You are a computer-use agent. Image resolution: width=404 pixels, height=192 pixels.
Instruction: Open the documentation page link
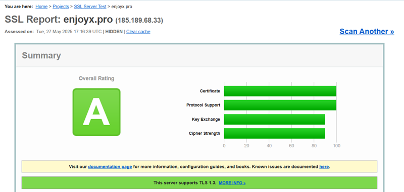click(110, 167)
